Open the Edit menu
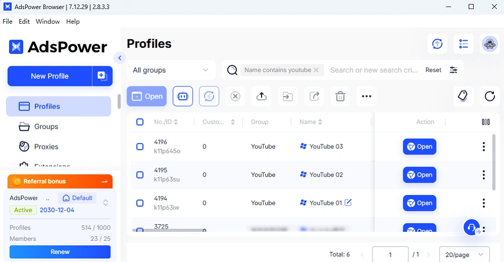 (x=24, y=22)
